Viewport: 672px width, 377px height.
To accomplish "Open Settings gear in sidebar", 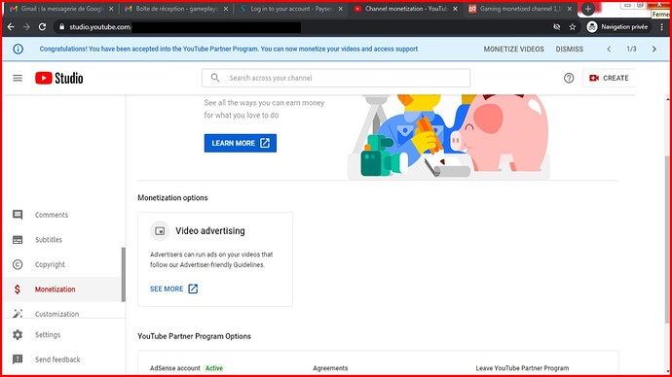I will 18,334.
